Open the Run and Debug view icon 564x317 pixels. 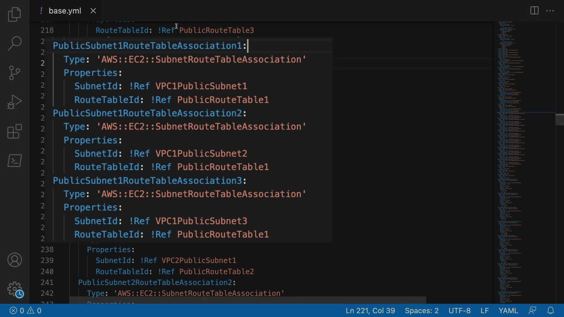14,102
